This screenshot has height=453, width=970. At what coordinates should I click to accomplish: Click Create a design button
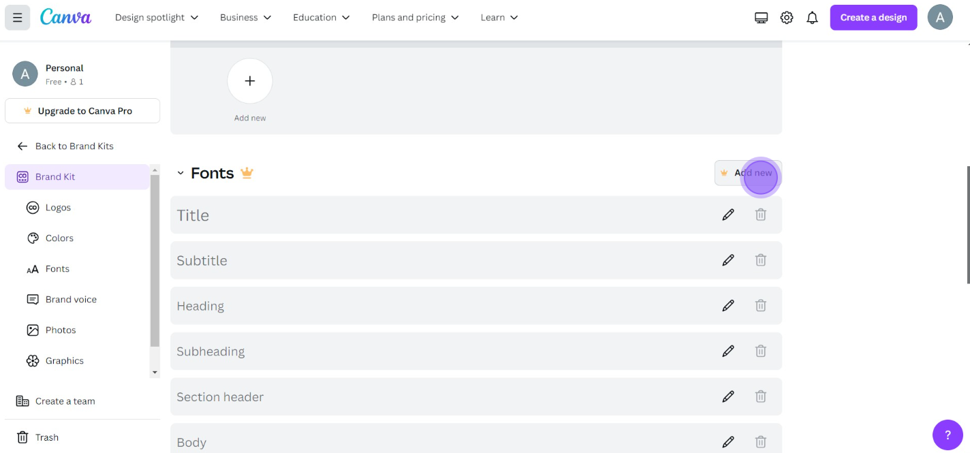(x=873, y=18)
